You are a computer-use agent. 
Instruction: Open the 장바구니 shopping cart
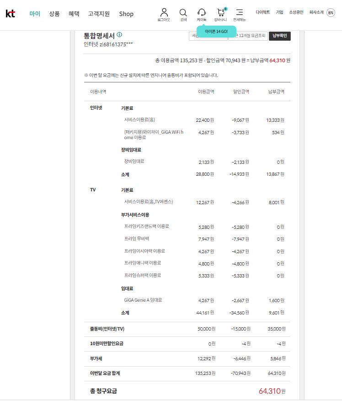pyautogui.click(x=221, y=13)
